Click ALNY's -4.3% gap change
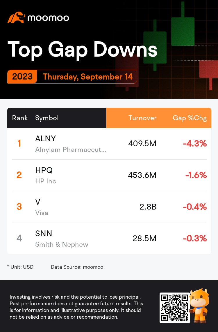The width and height of the screenshot is (218, 332). coord(195,144)
